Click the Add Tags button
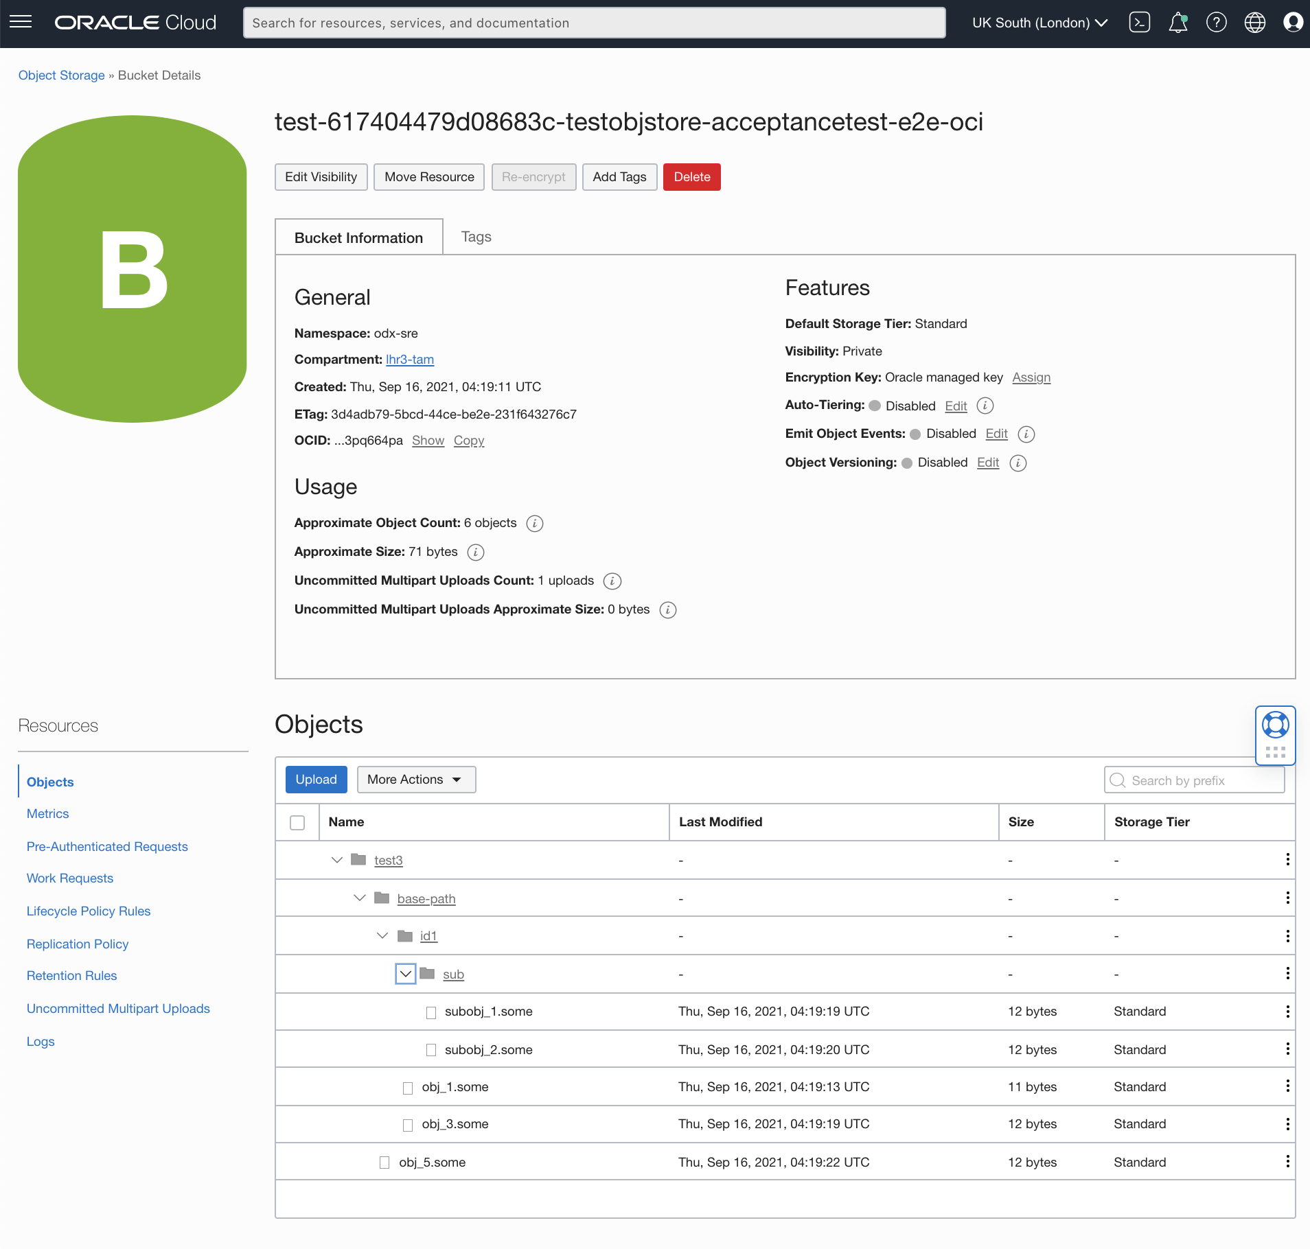 click(619, 177)
